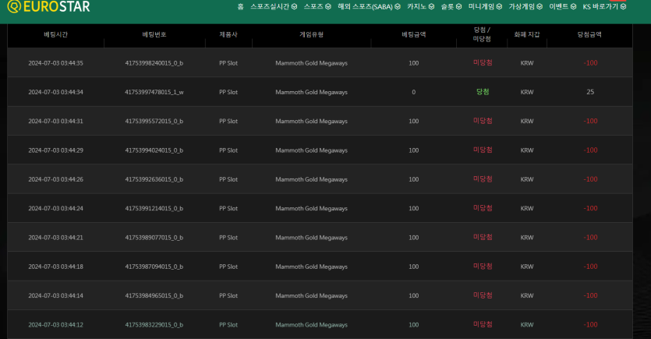Expand the 카지노 dropdown chevron
651x339 pixels.
431,7
